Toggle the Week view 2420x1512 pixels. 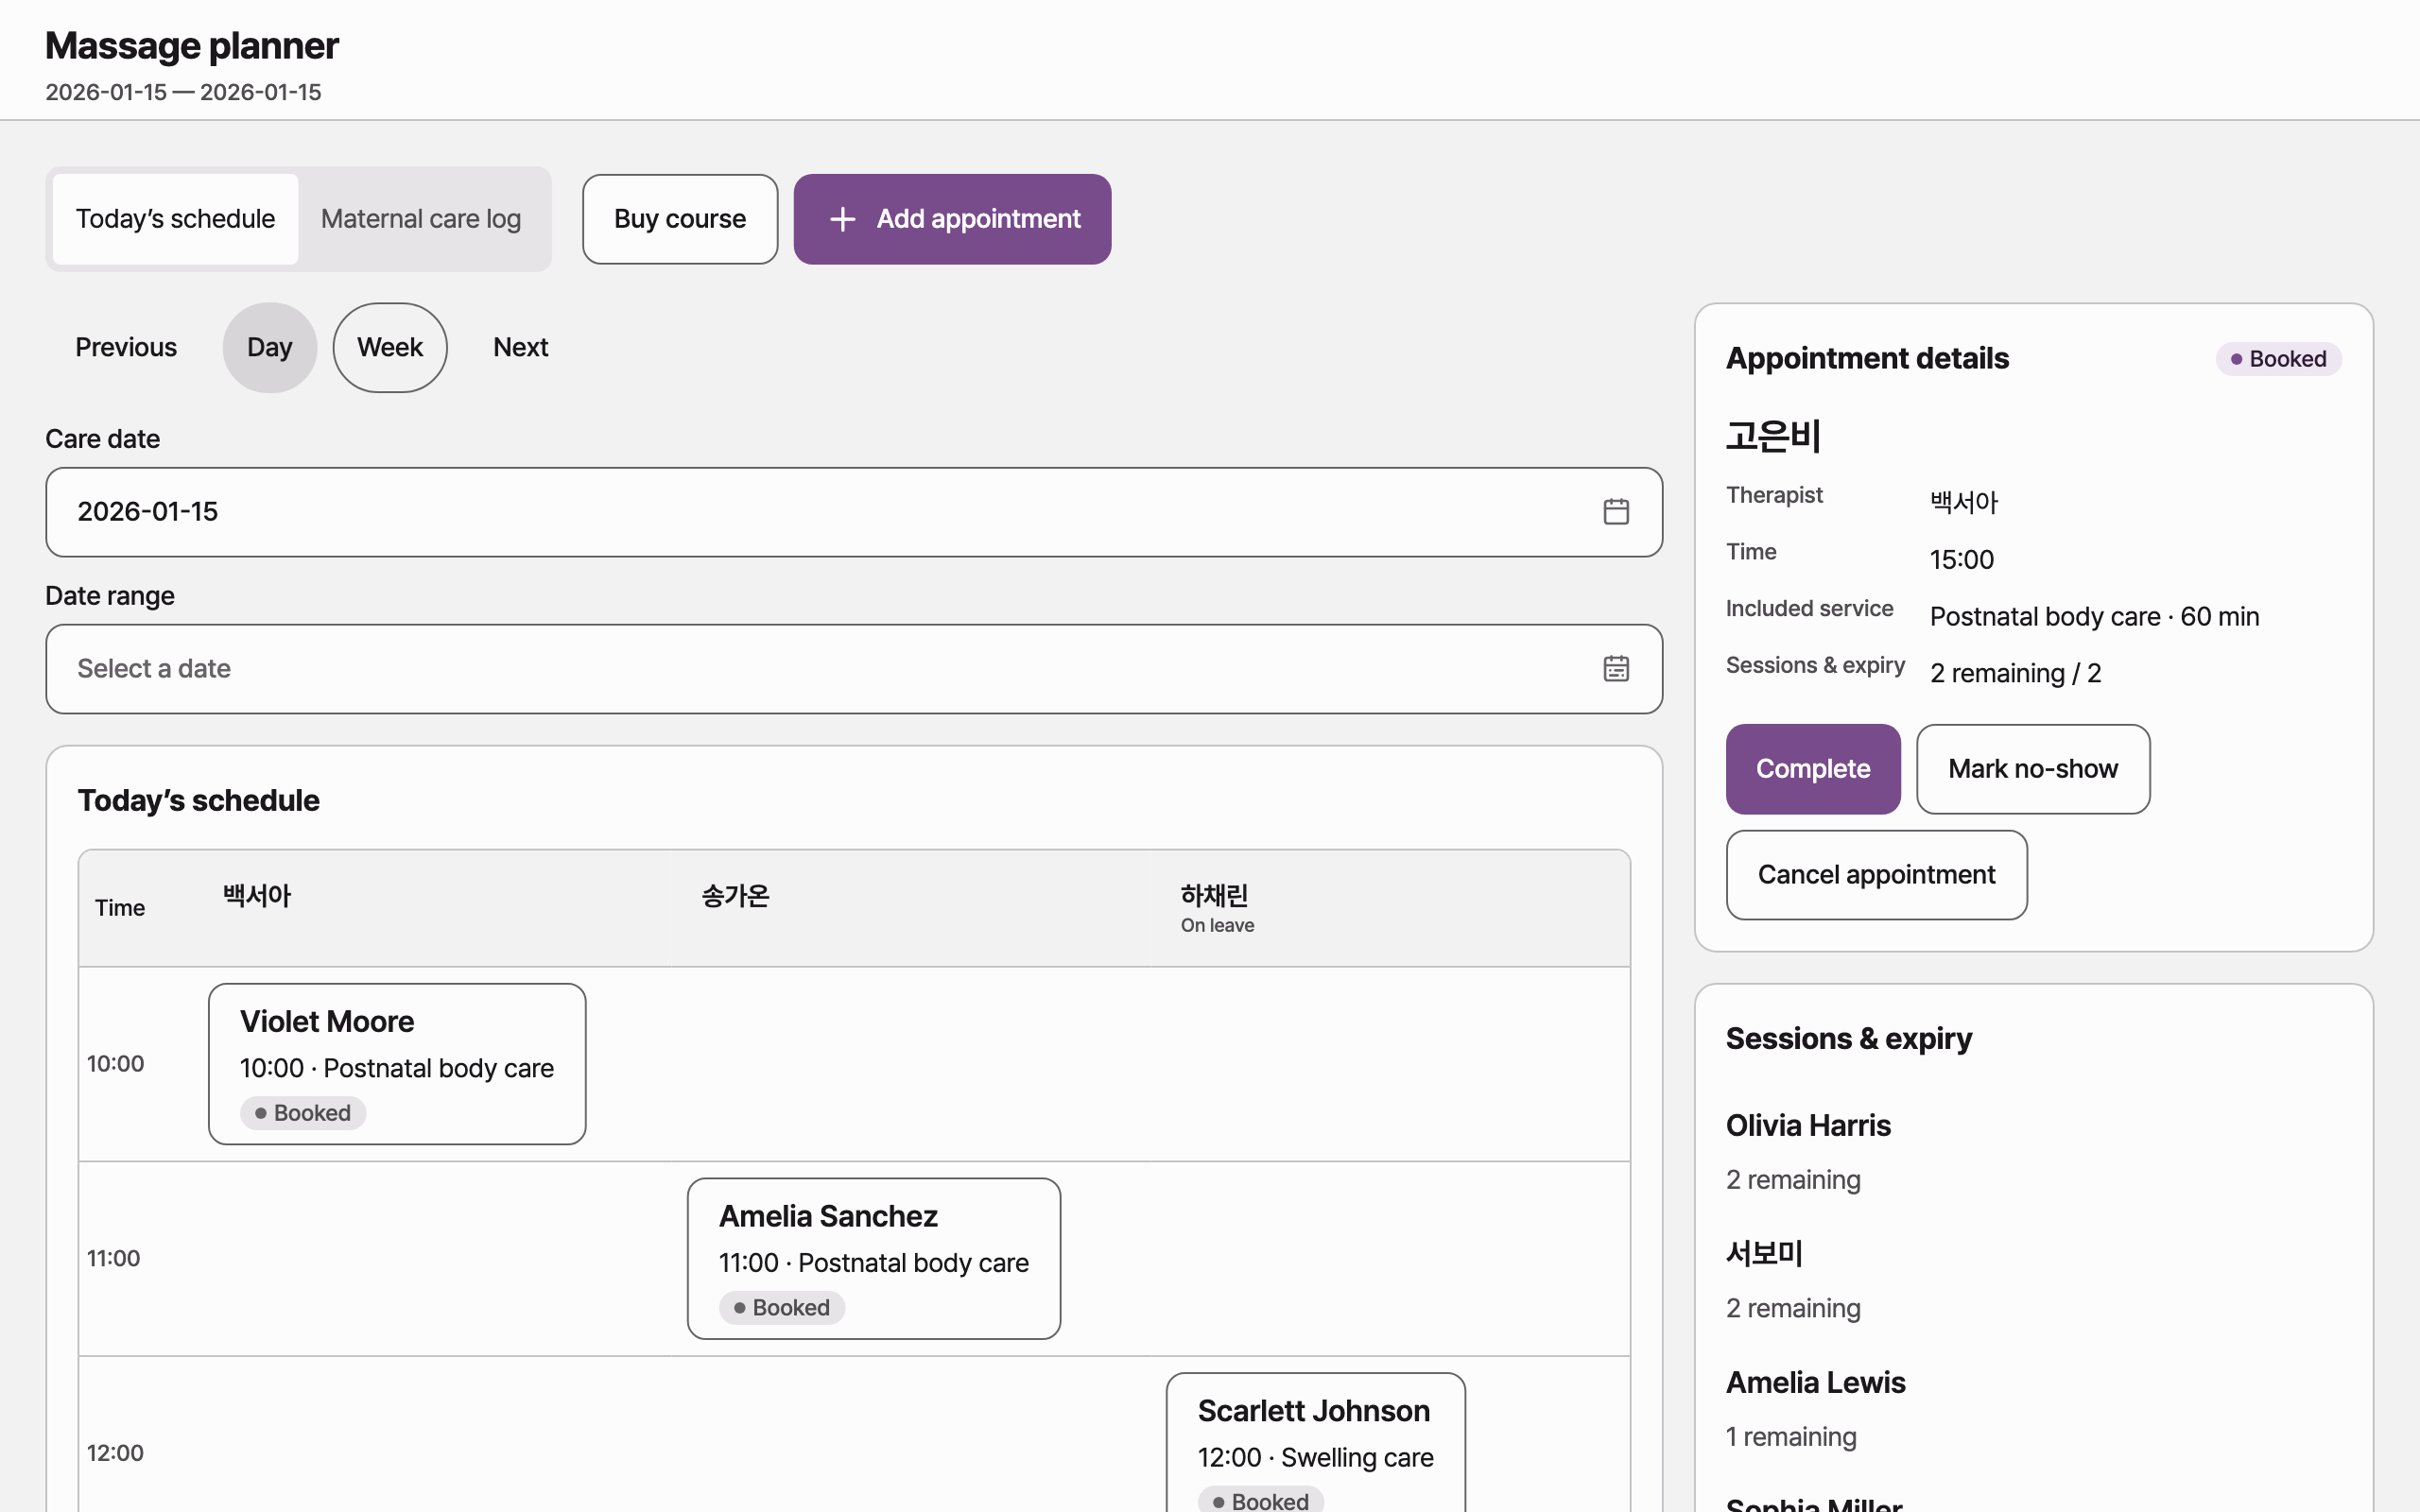390,347
